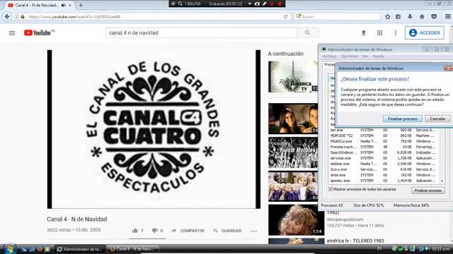Screen dimensions: 453x254
Task: Open the Firefox bookmarks library icon
Action: coord(398,17)
